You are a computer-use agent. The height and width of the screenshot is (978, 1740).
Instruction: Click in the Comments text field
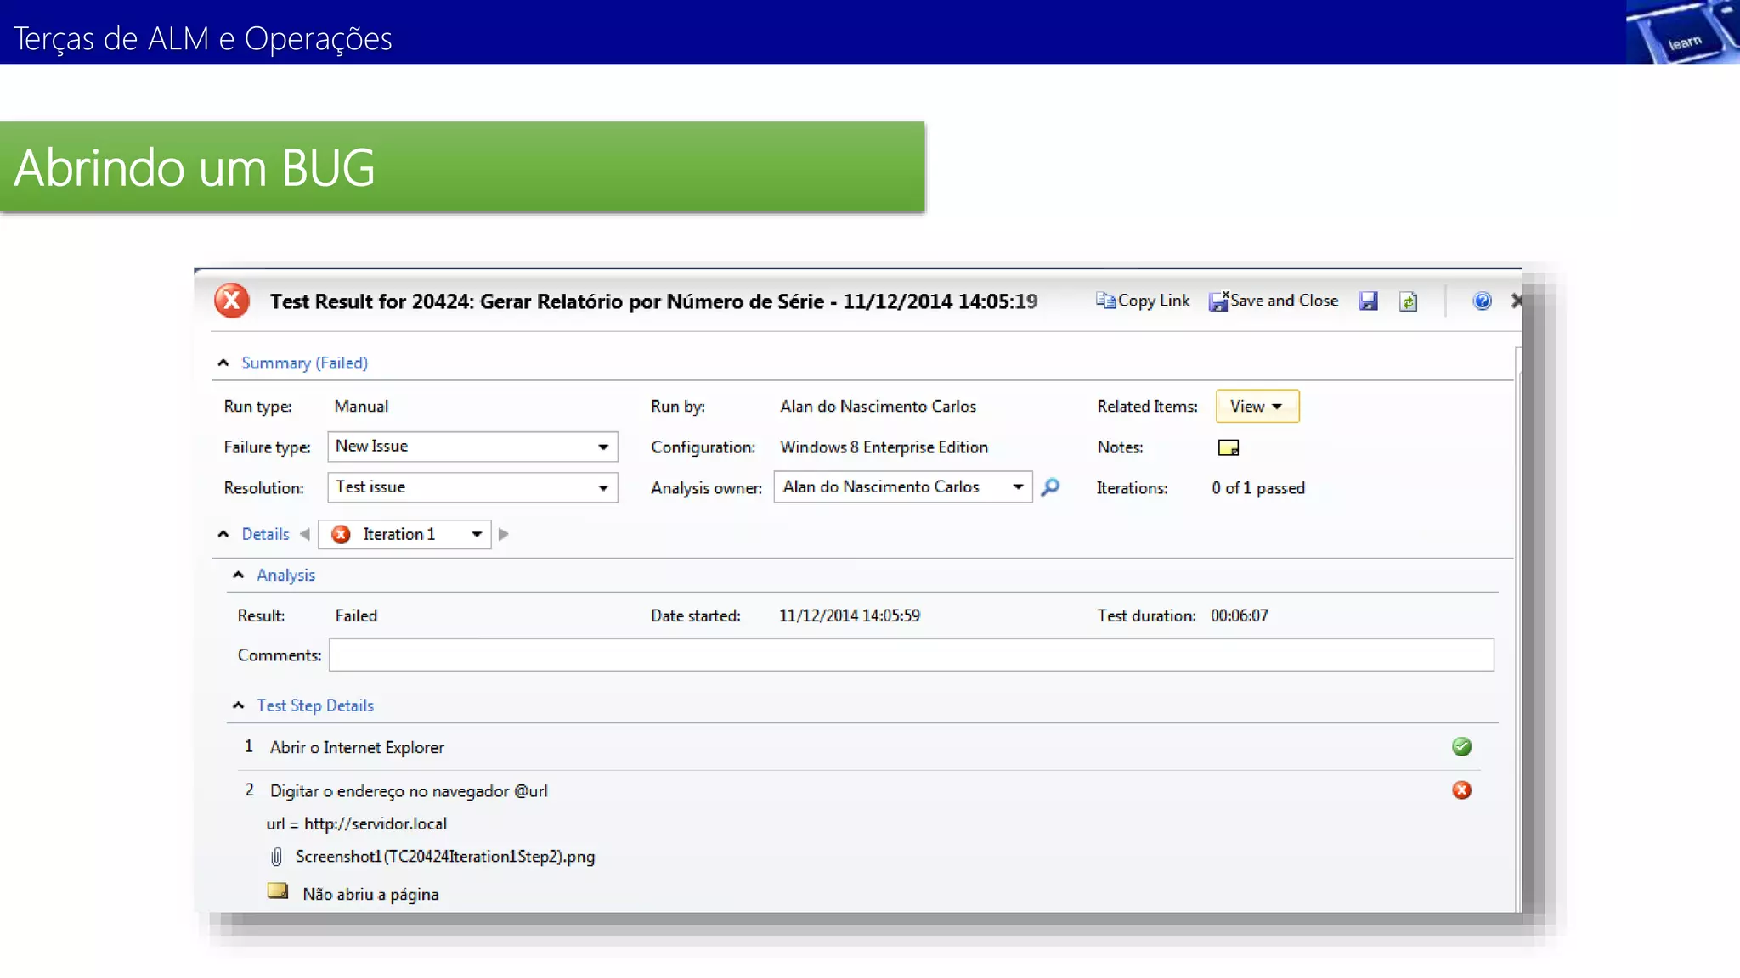click(910, 655)
